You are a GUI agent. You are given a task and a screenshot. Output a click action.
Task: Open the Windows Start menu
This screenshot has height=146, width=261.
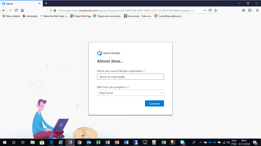[x=5, y=142]
